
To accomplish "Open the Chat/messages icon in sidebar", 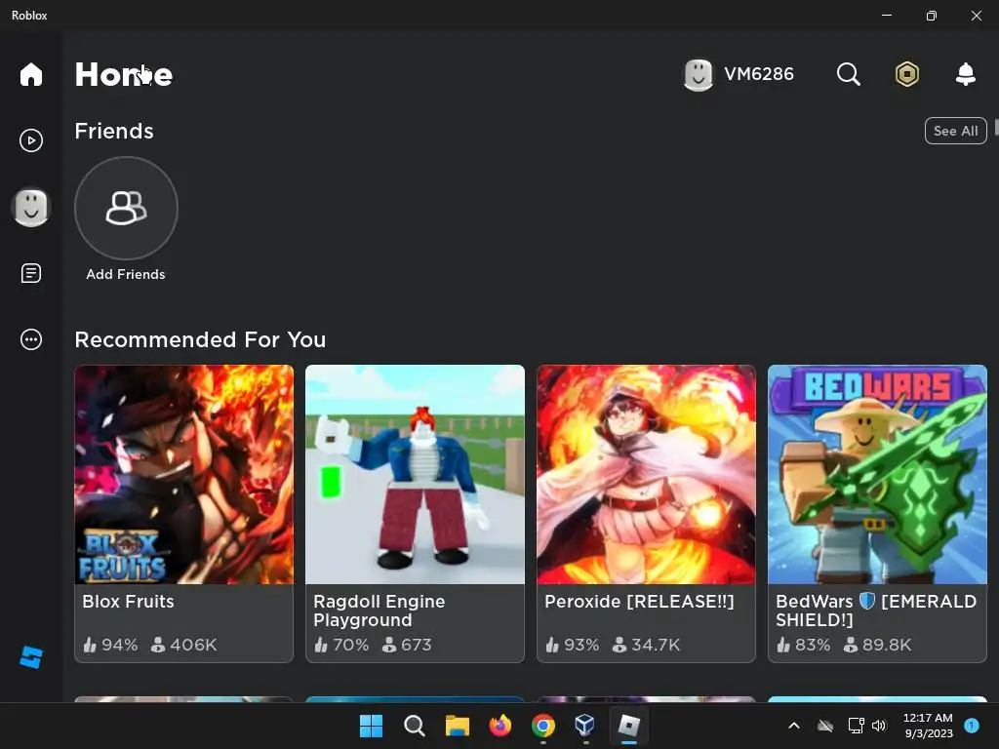I will tap(30, 273).
